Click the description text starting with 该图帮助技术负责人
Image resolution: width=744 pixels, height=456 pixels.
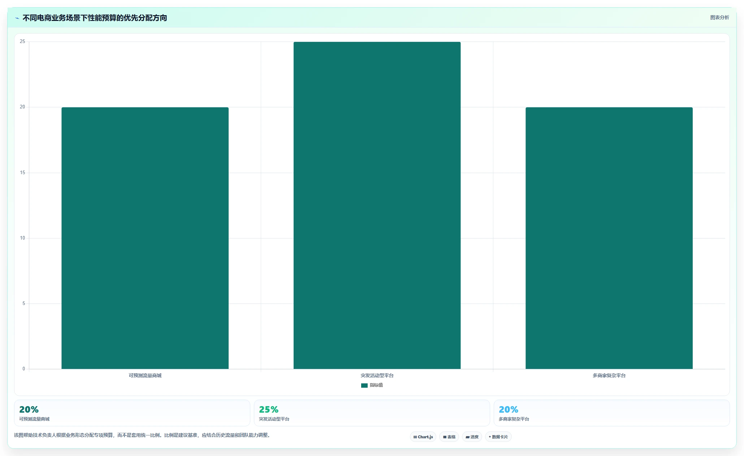click(143, 435)
